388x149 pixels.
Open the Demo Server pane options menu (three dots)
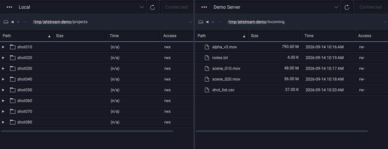(204, 7)
